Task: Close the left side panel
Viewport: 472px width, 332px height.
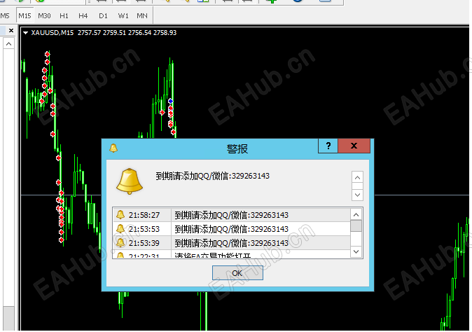Action: click(x=11, y=30)
